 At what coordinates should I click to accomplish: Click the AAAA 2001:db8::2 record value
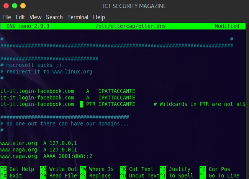click(68, 156)
